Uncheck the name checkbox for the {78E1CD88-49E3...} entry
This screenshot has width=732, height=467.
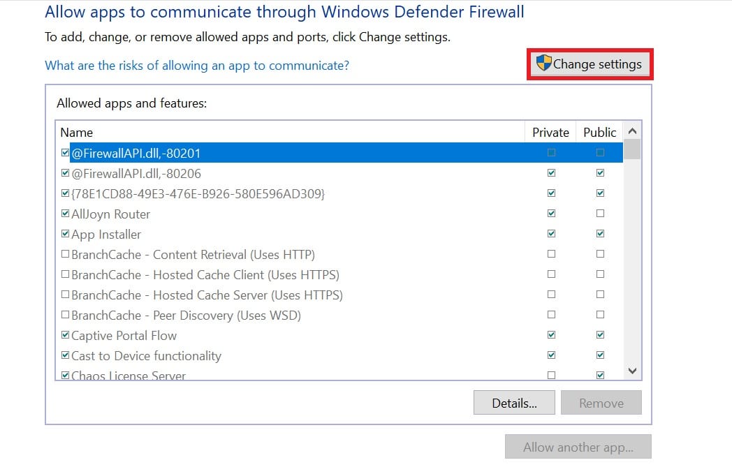[66, 193]
